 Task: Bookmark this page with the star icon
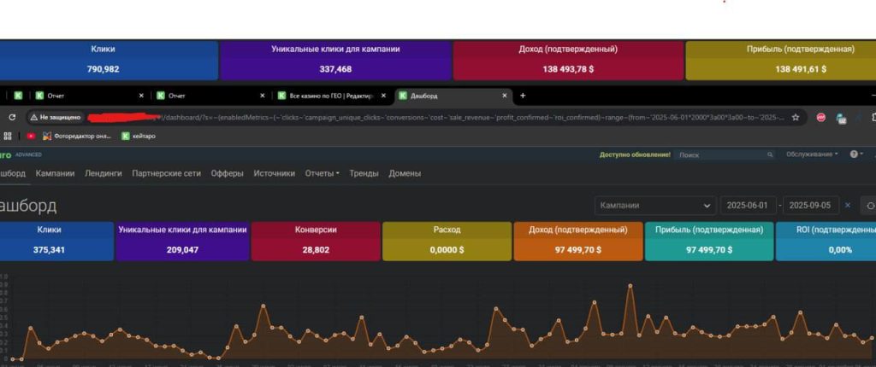795,118
